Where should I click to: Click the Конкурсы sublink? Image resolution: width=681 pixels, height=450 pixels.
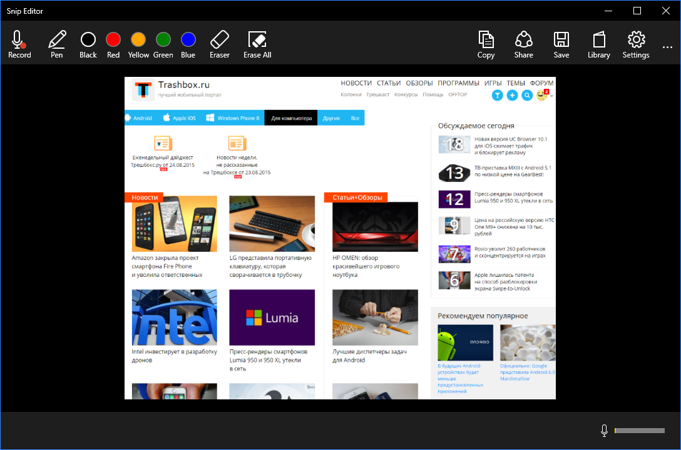pos(406,94)
